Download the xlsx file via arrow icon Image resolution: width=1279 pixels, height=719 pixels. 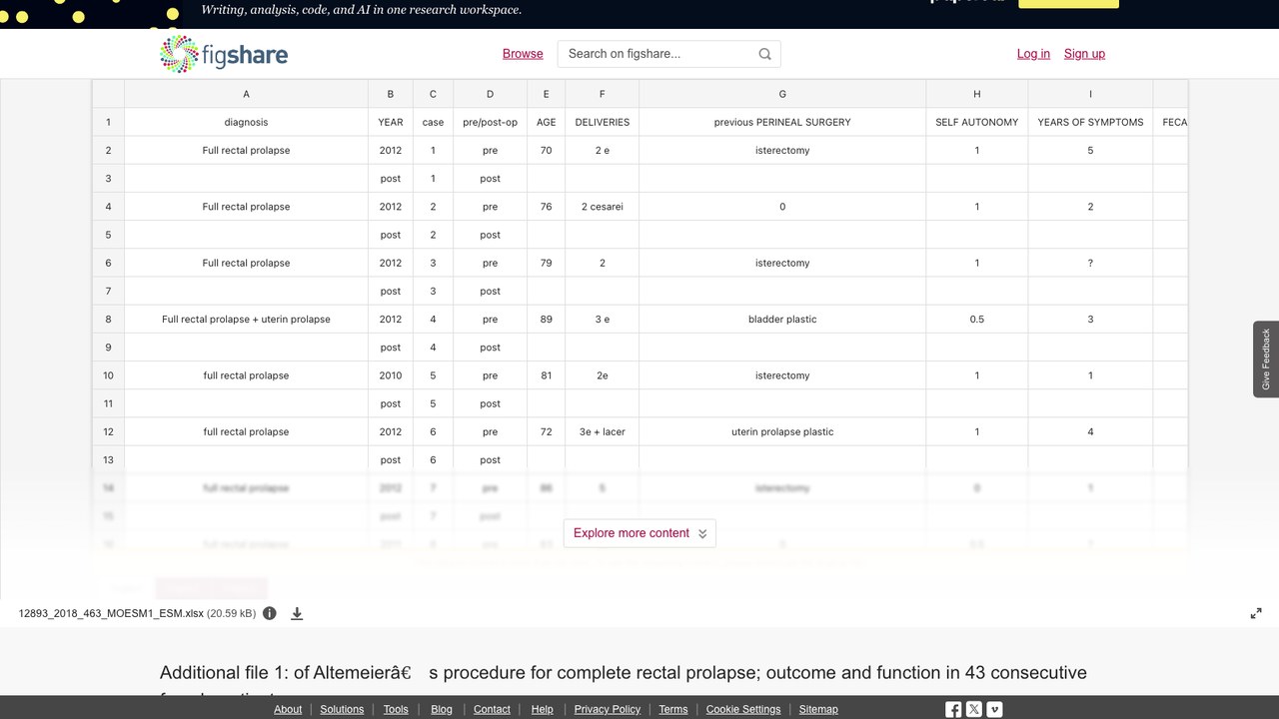coord(297,613)
